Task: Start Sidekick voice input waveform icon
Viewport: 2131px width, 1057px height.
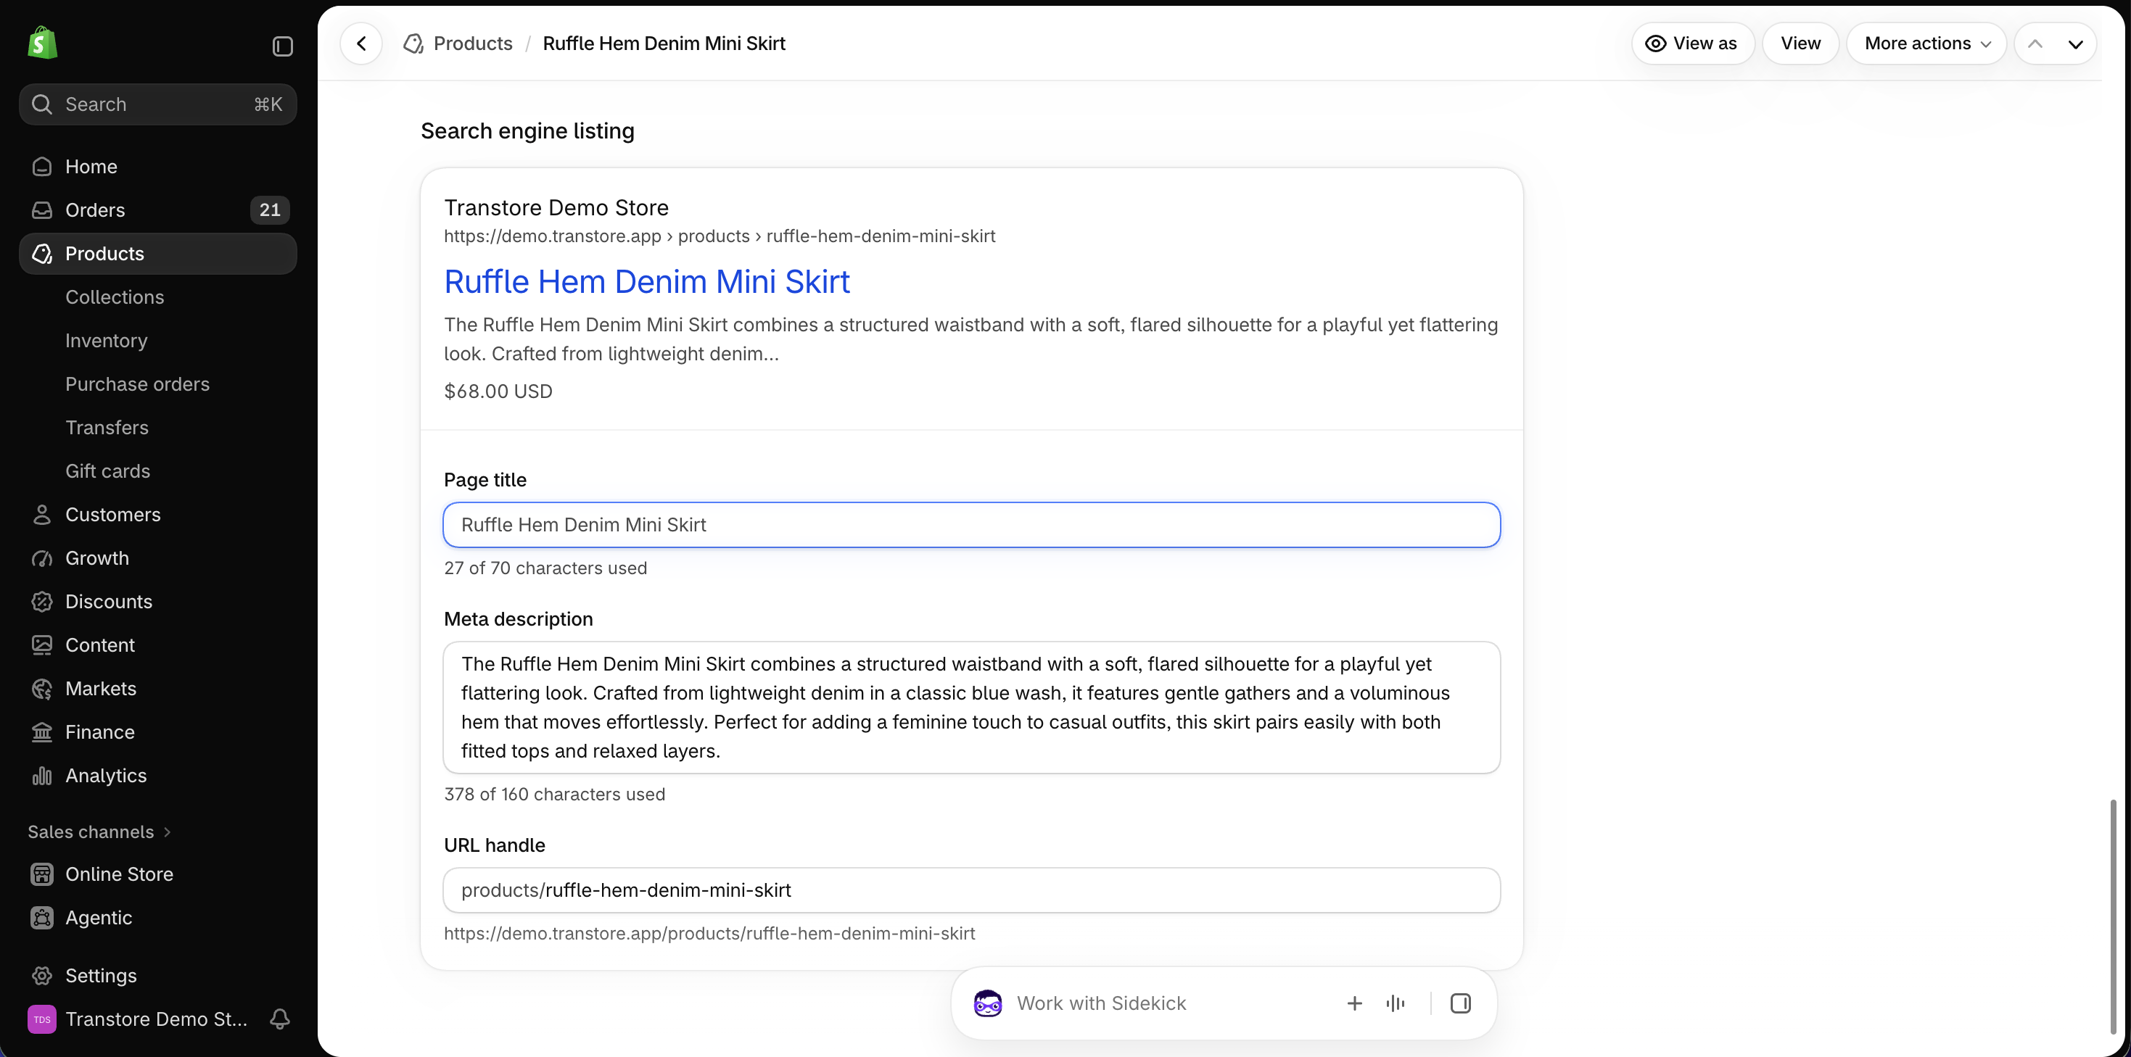Action: [1396, 1003]
